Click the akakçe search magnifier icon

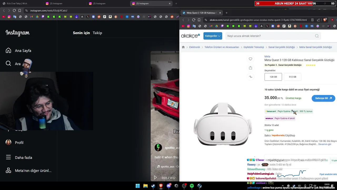coord(317,36)
